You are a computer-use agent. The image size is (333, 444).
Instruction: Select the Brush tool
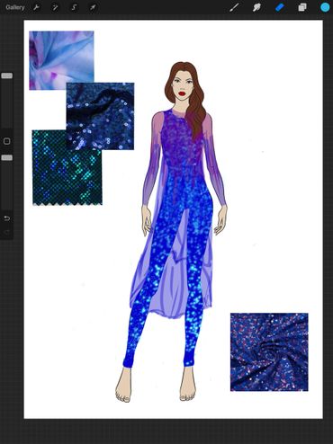coord(234,7)
